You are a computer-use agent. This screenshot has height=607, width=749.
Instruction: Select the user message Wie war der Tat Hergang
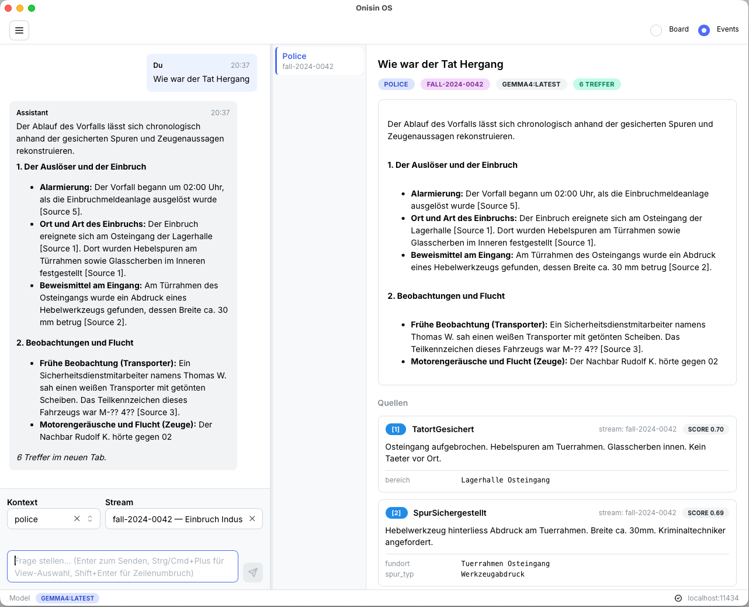[x=202, y=73]
